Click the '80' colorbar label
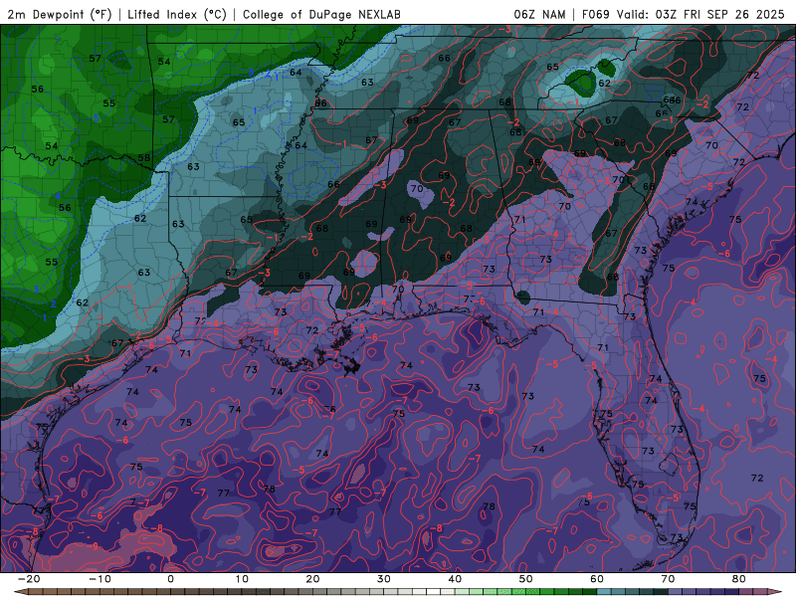This screenshot has width=796, height=597. click(739, 579)
